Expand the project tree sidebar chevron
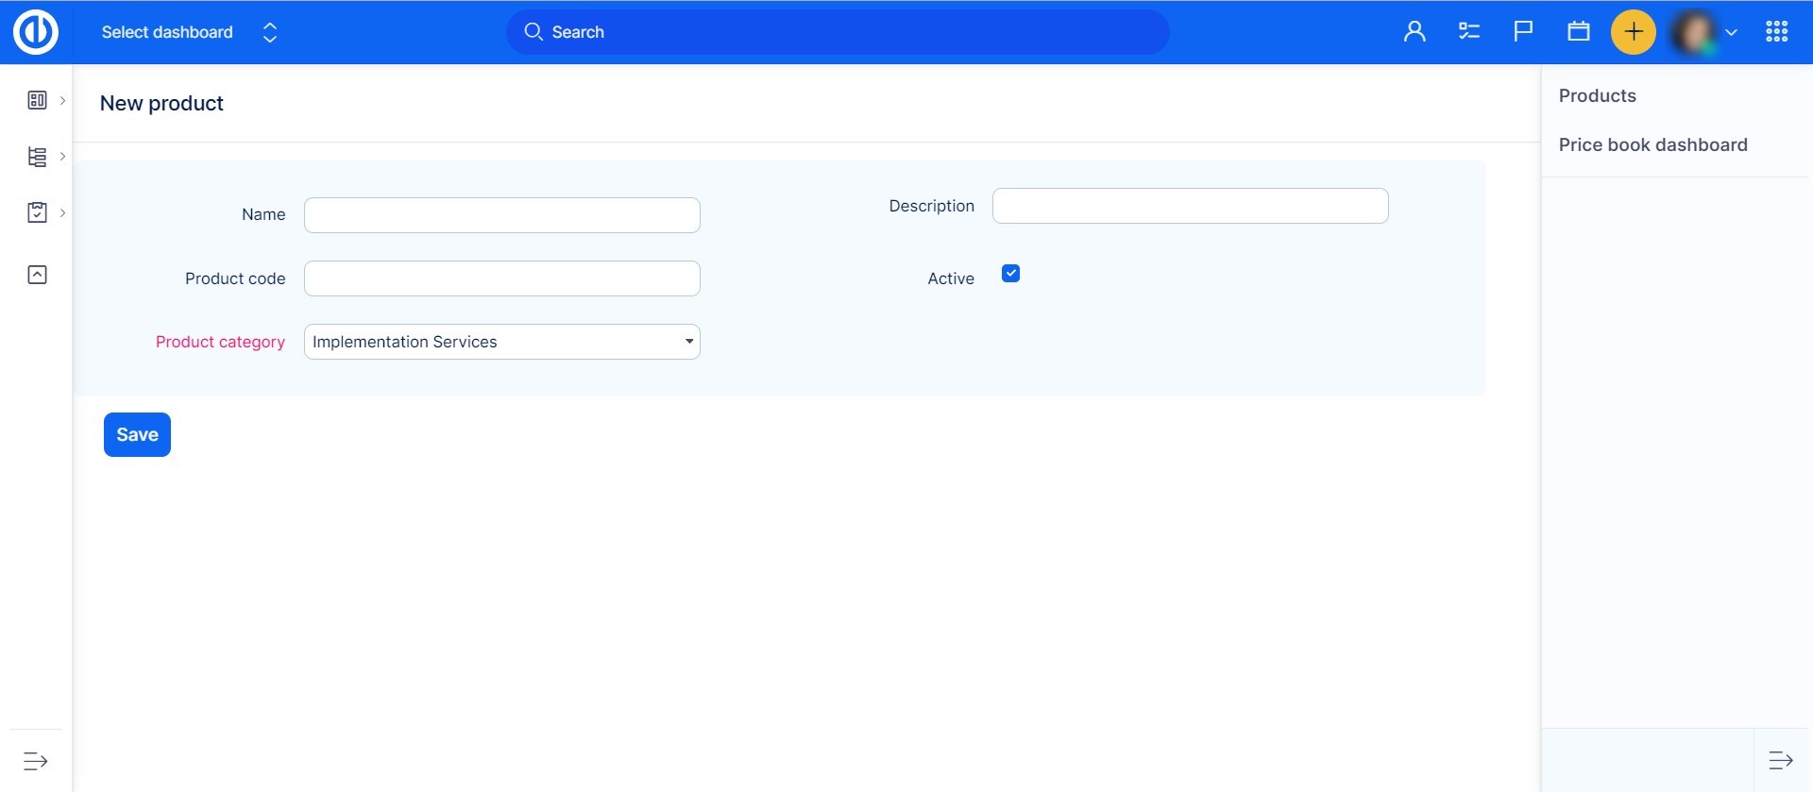The image size is (1813, 792). [62, 157]
